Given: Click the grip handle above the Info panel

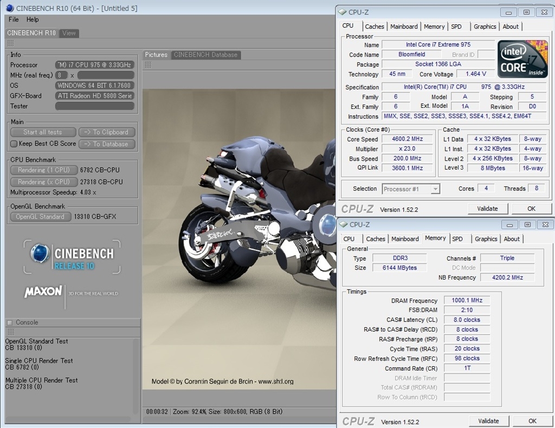Looking at the screenshot, I should pyautogui.click(x=10, y=43).
